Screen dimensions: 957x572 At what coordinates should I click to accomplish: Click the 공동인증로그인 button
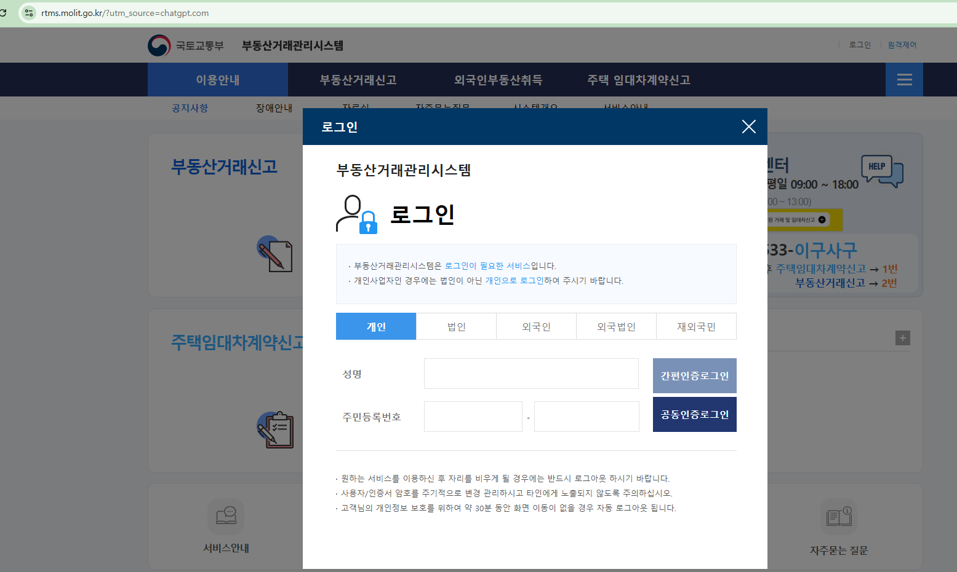(x=694, y=414)
